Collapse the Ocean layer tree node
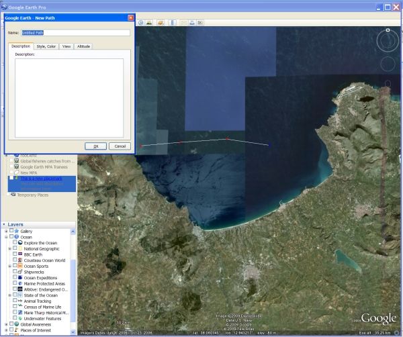This screenshot has width=403, height=337. [x=7, y=237]
